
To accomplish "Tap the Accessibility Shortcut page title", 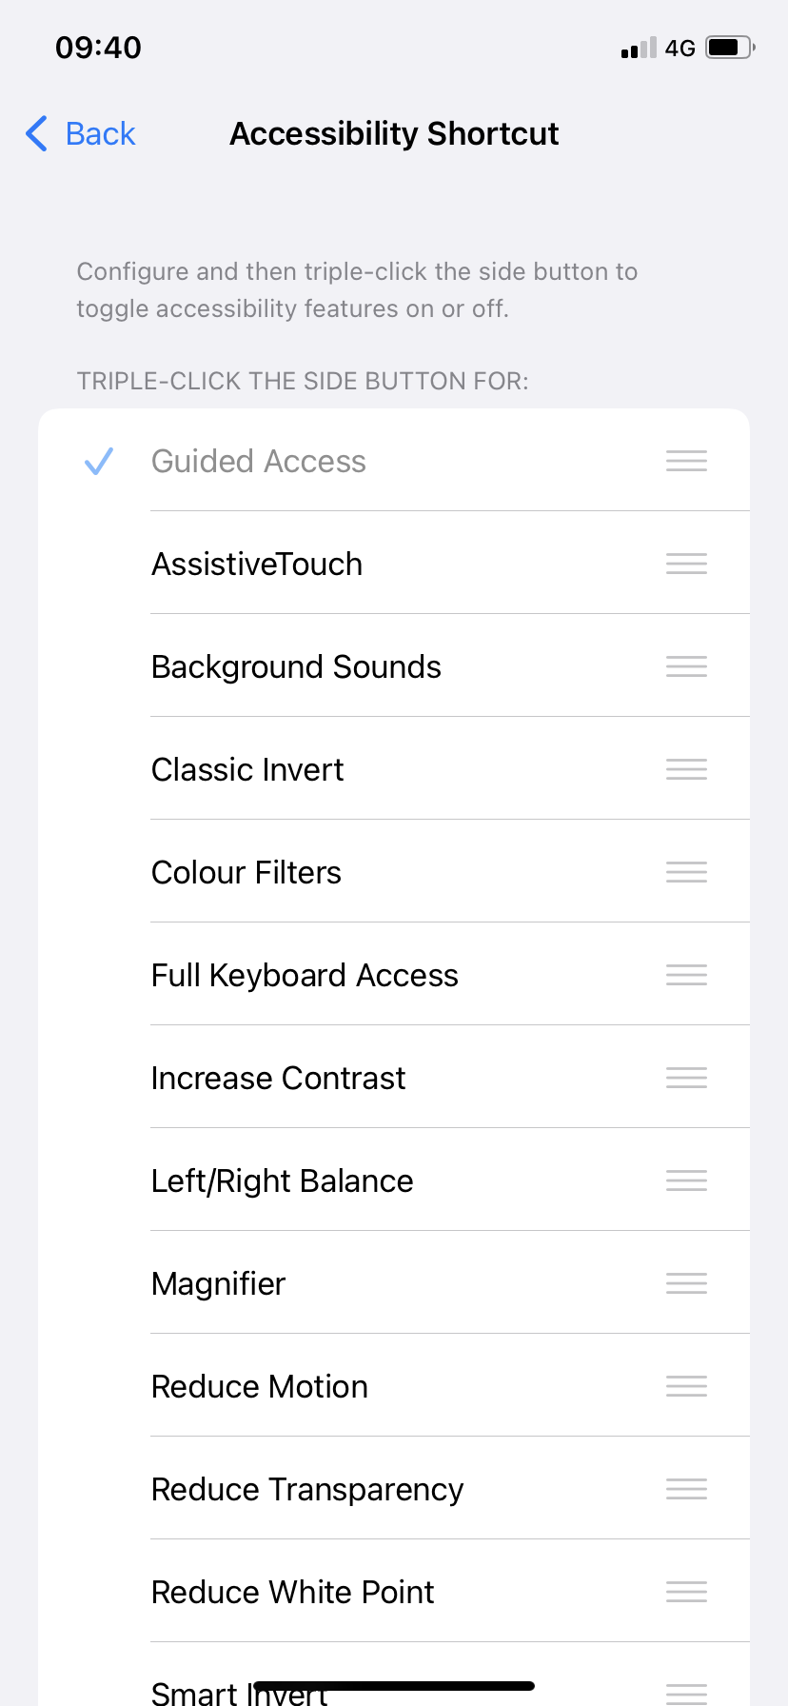I will tap(394, 134).
